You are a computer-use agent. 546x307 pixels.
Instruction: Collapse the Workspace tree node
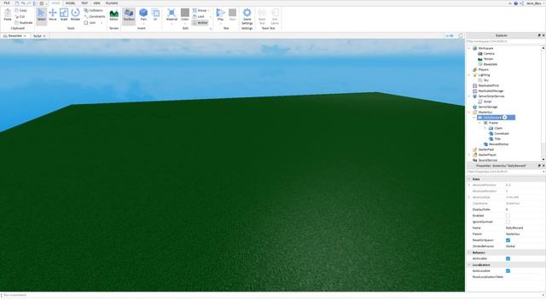(x=469, y=49)
